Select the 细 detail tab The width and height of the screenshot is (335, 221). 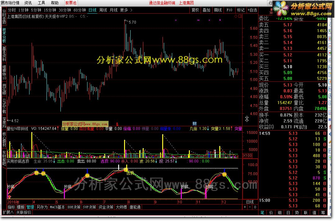(x=279, y=213)
